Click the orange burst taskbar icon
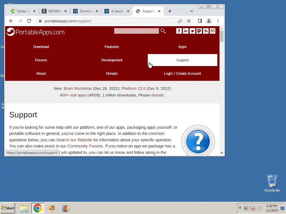Viewport: 286px width, 214px height. click(52, 208)
